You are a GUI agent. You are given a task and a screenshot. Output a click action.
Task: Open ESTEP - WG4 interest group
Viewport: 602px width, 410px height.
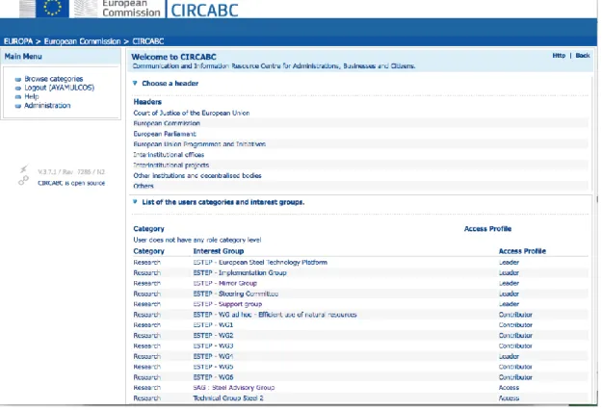click(x=213, y=356)
